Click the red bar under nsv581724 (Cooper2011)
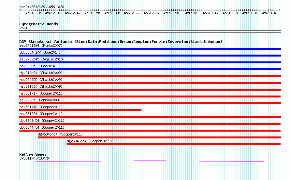The image size is (290, 180). (150, 117)
